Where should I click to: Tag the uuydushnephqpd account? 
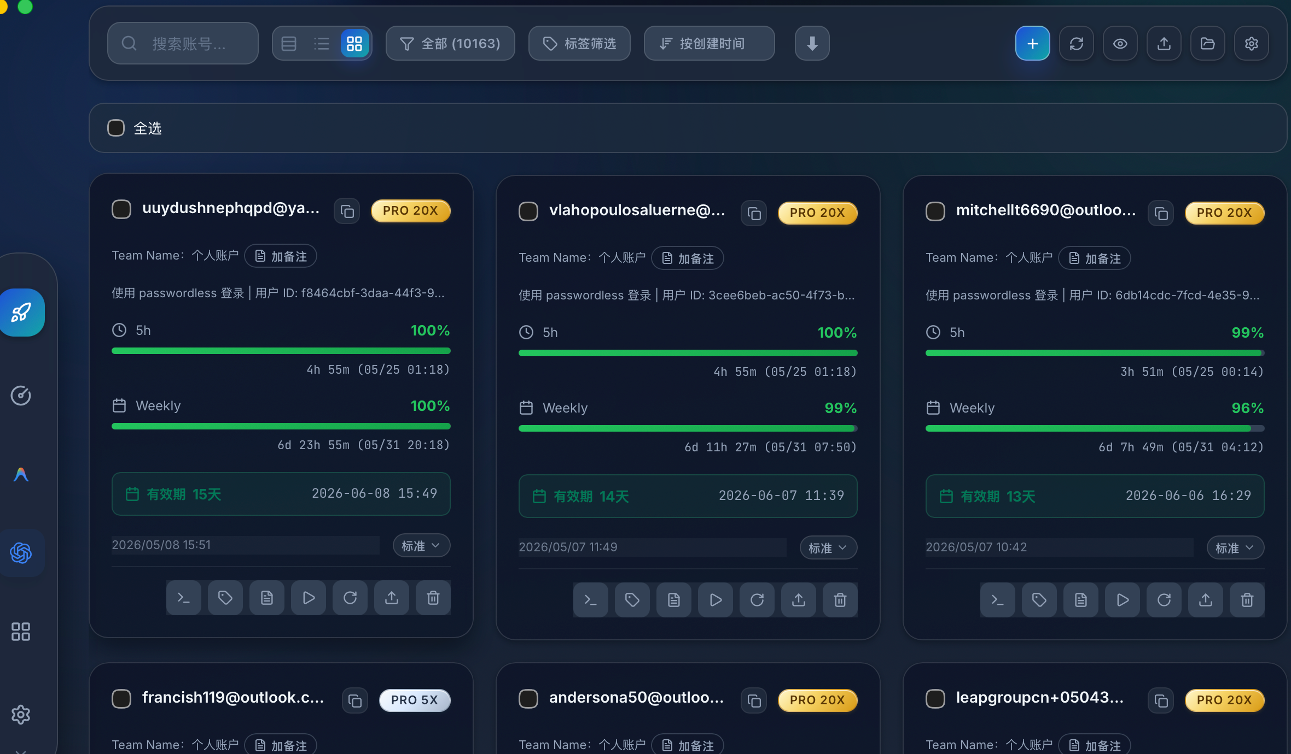point(225,598)
